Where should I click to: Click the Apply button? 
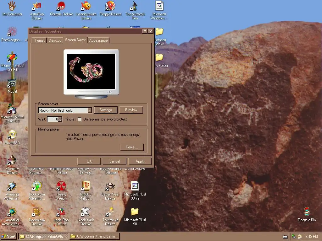[x=140, y=161]
